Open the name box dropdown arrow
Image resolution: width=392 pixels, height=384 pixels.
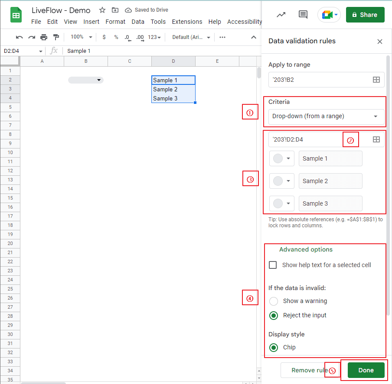tap(40, 51)
